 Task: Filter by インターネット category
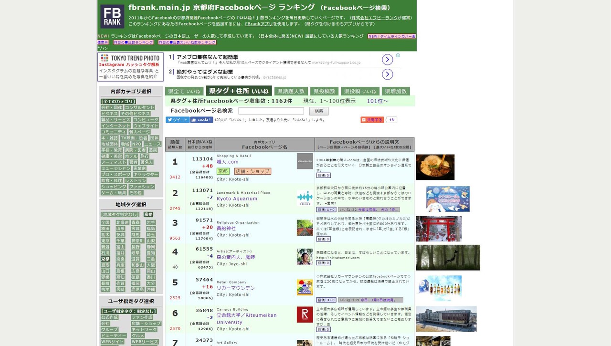[x=115, y=126]
